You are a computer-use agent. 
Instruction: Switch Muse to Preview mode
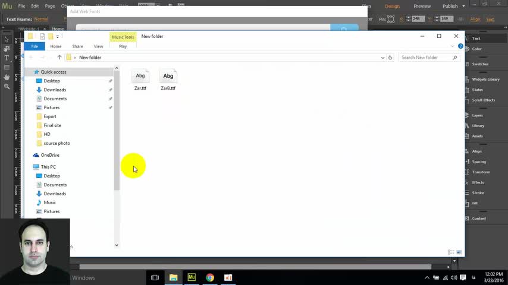422,6
